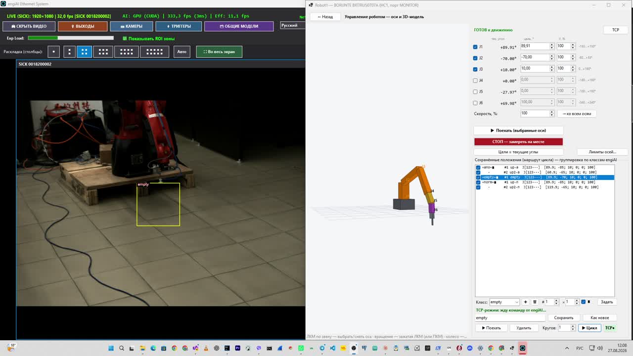The width and height of the screenshot is (633, 356).
Task: Increase the J1 target angle spinner
Action: pos(552,44)
